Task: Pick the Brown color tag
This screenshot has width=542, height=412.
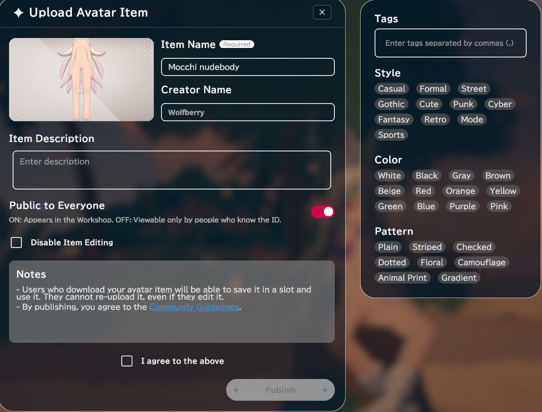Action: click(x=498, y=175)
